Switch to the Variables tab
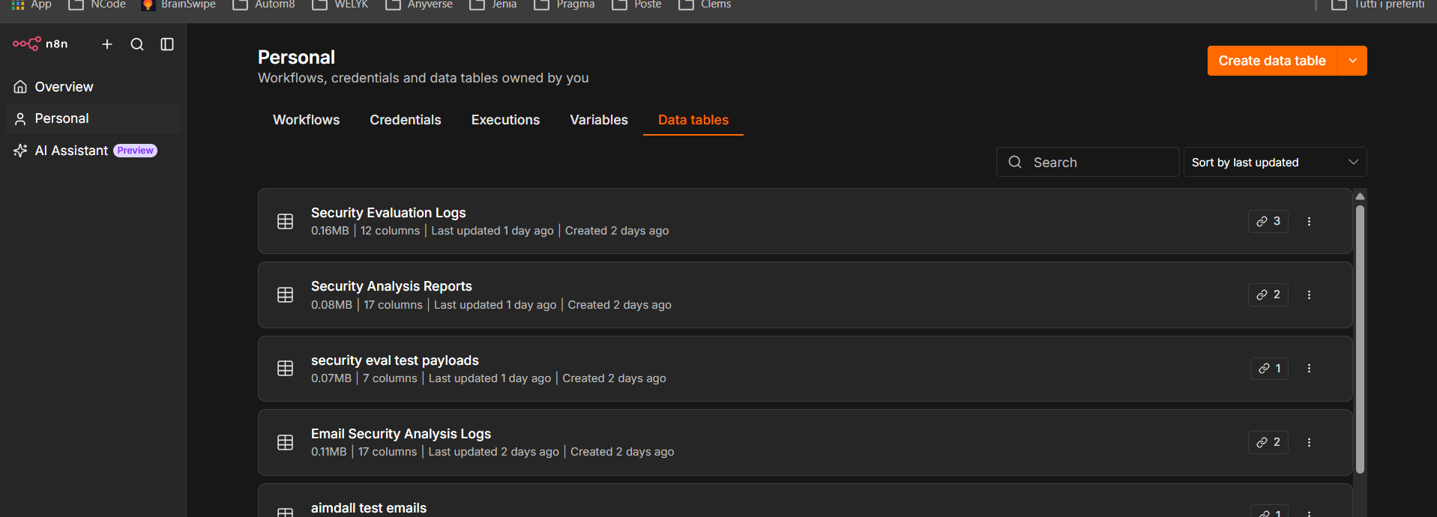 [599, 120]
